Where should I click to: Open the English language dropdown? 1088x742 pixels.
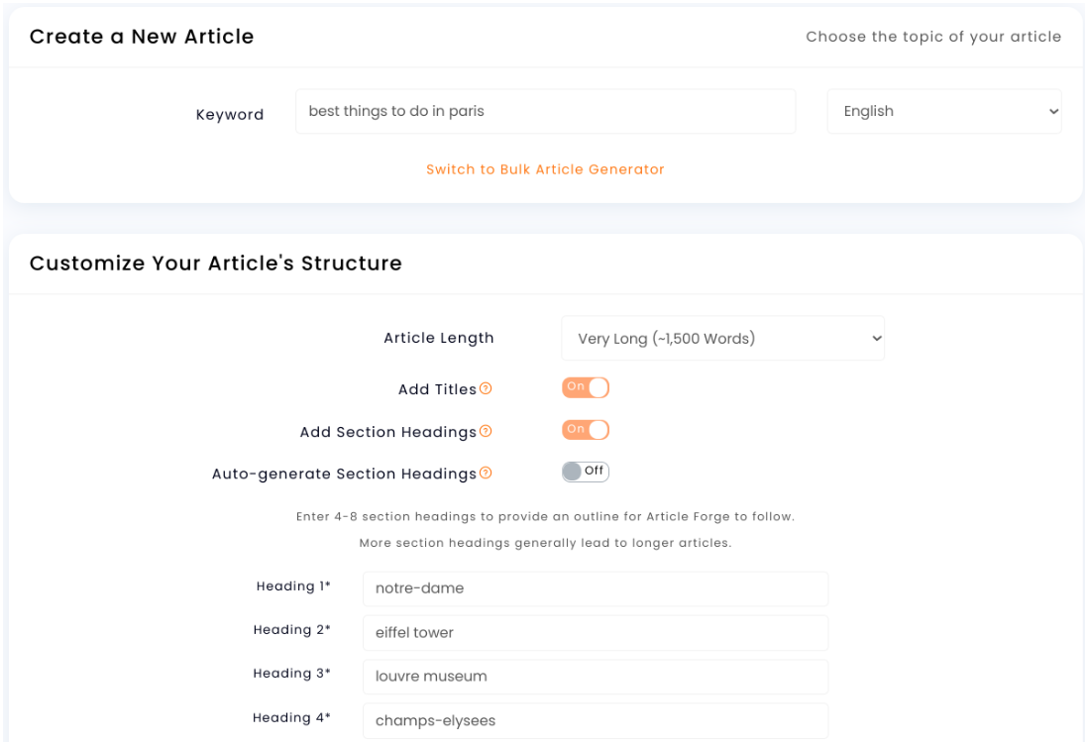pyautogui.click(x=942, y=111)
